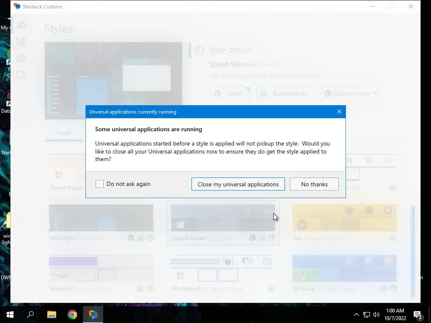Click Close my universal applications button
The height and width of the screenshot is (323, 431).
(238, 184)
